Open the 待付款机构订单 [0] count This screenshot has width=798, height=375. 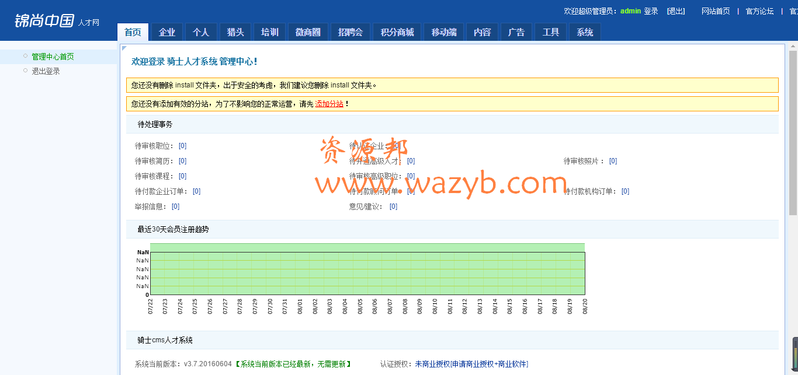(x=626, y=191)
